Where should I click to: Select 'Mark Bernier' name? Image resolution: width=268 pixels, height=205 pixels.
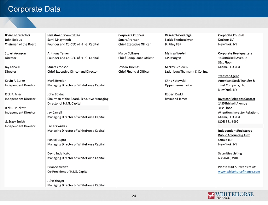[56, 81]
